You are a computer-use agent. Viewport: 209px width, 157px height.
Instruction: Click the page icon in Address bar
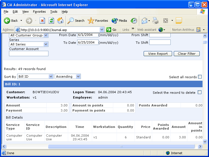[x=18, y=30]
